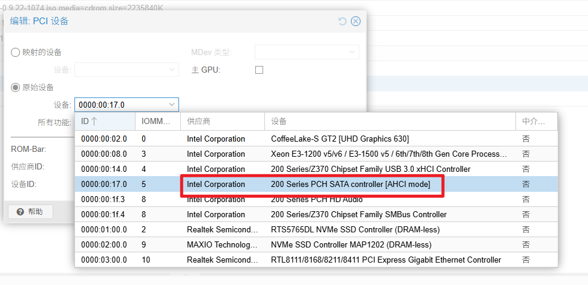The width and height of the screenshot is (588, 285).
Task: Click the 供应商 column header
Action: [222, 121]
